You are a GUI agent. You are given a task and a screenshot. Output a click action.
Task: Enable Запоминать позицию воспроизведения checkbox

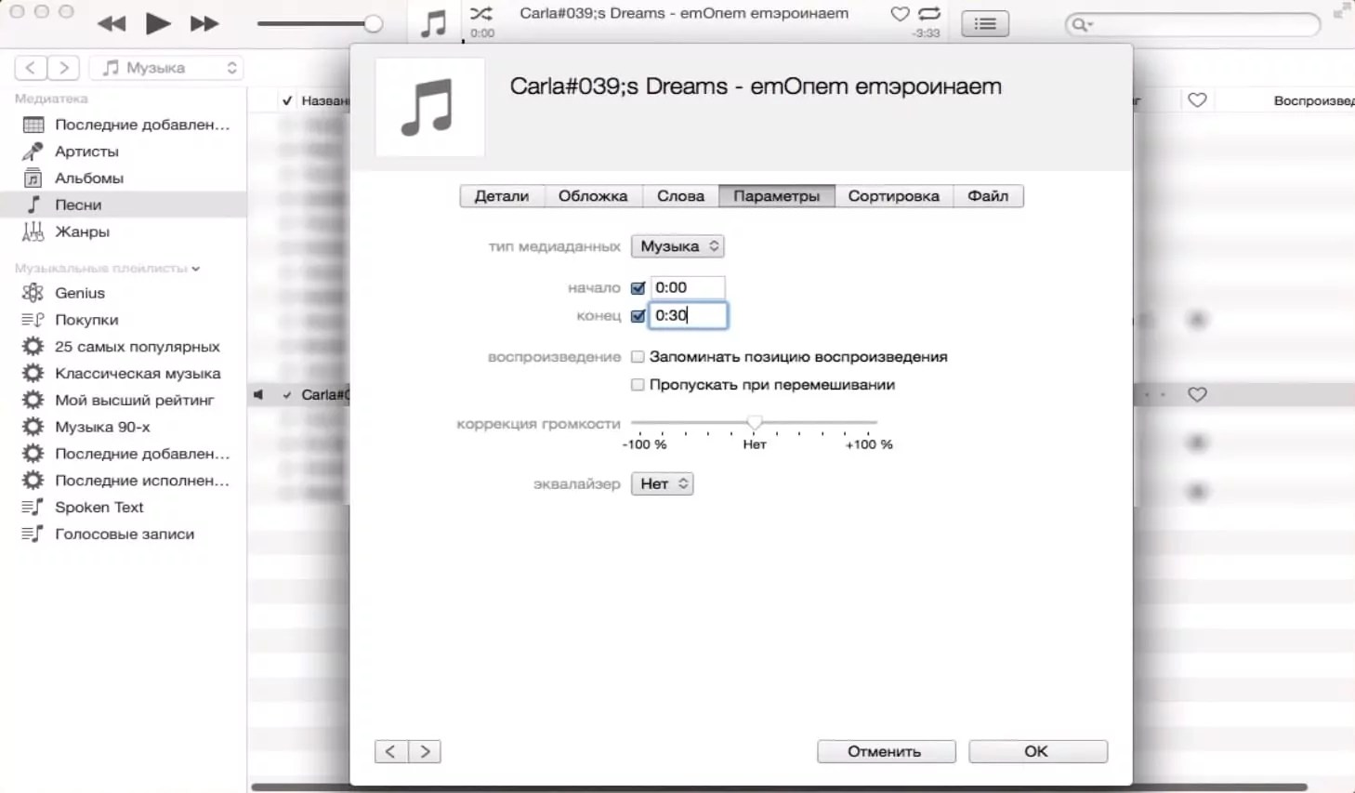pyautogui.click(x=638, y=357)
